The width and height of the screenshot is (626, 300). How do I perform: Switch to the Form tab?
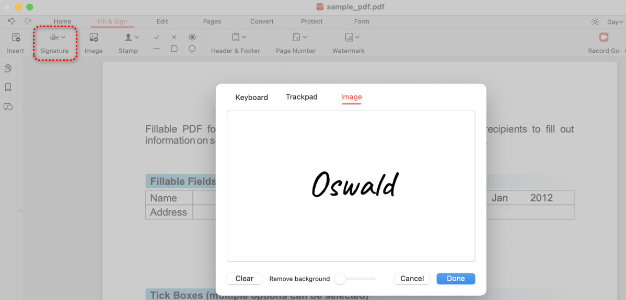click(x=362, y=21)
